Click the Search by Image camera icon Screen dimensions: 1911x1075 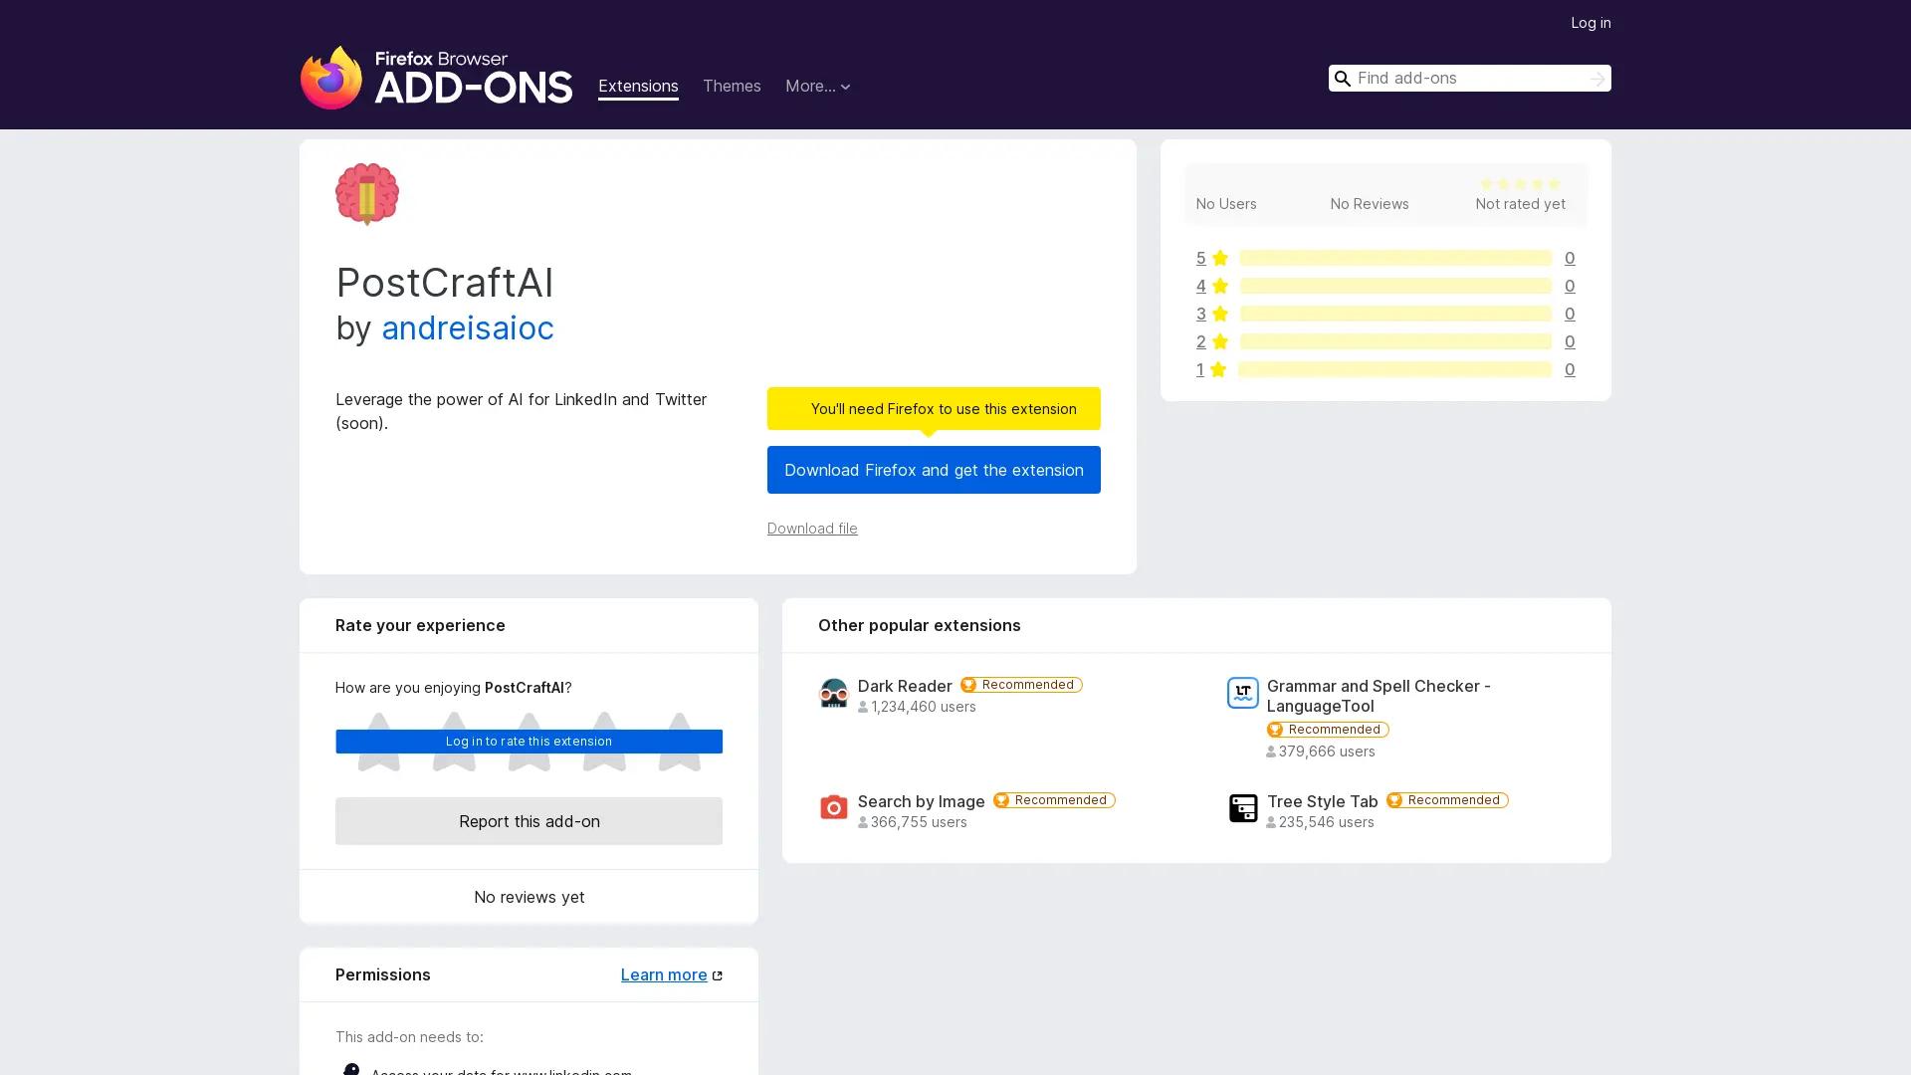tap(834, 807)
